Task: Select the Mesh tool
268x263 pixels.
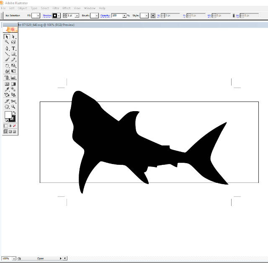Action: [x=7, y=84]
